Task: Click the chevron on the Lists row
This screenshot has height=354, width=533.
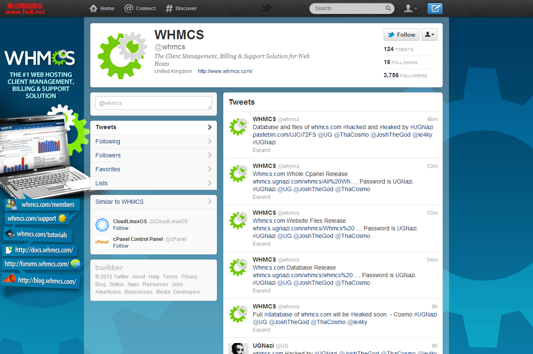Action: pos(210,183)
